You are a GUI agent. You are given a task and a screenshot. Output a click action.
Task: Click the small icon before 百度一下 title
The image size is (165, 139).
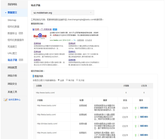tap(33, 29)
